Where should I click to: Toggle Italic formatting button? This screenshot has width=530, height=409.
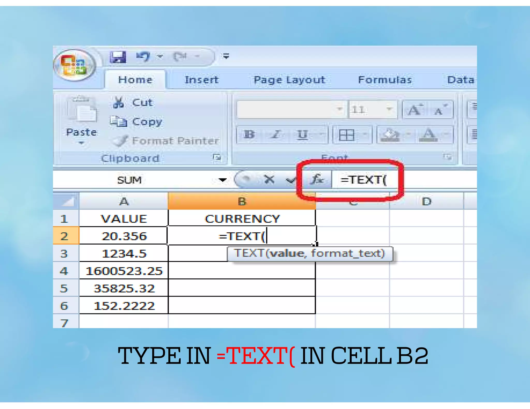pos(276,134)
